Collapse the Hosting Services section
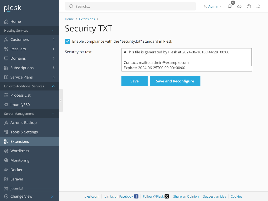 53,30
